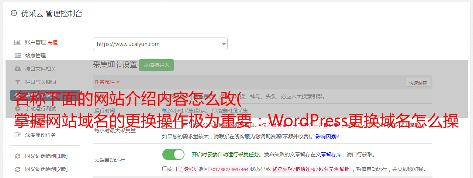This screenshot has height=178, width=473.
Task: Check the 接口 连续5次 checkbox
Action: click(x=165, y=169)
